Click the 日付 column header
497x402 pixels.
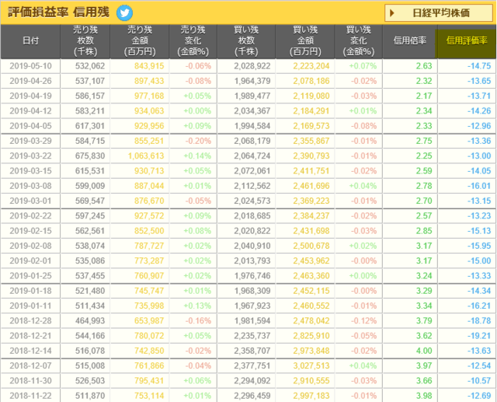tap(31, 40)
